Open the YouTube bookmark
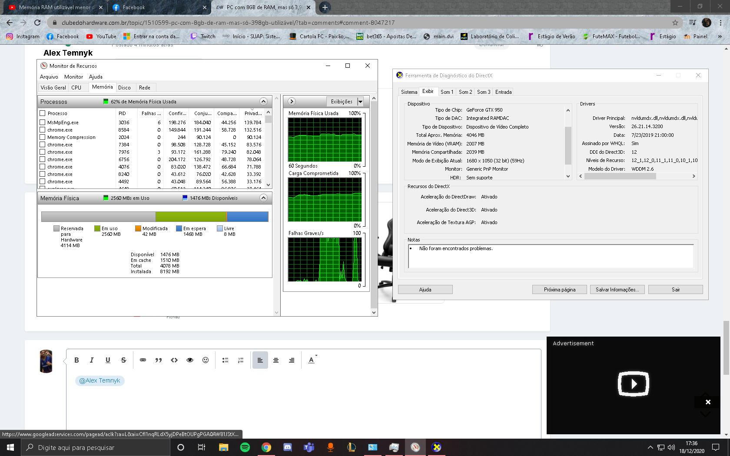 (x=101, y=36)
